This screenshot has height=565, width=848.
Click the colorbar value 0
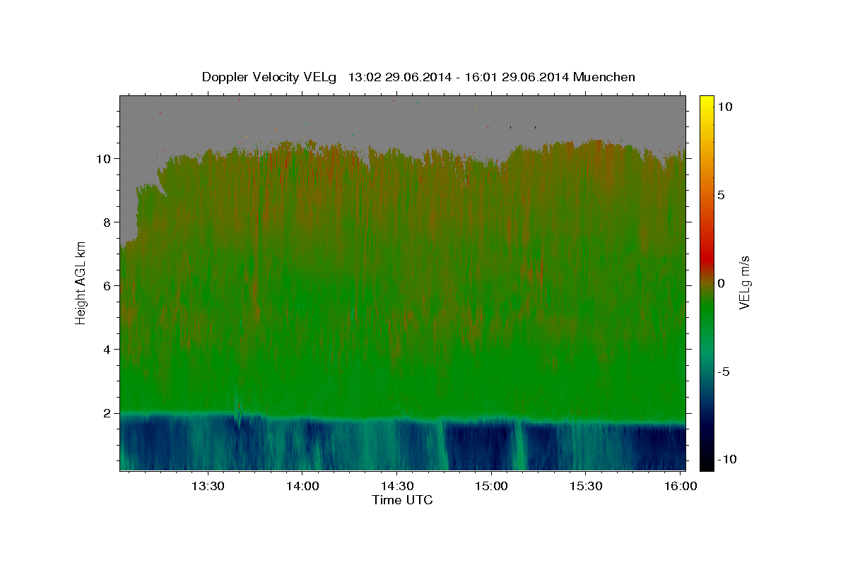coord(721,283)
